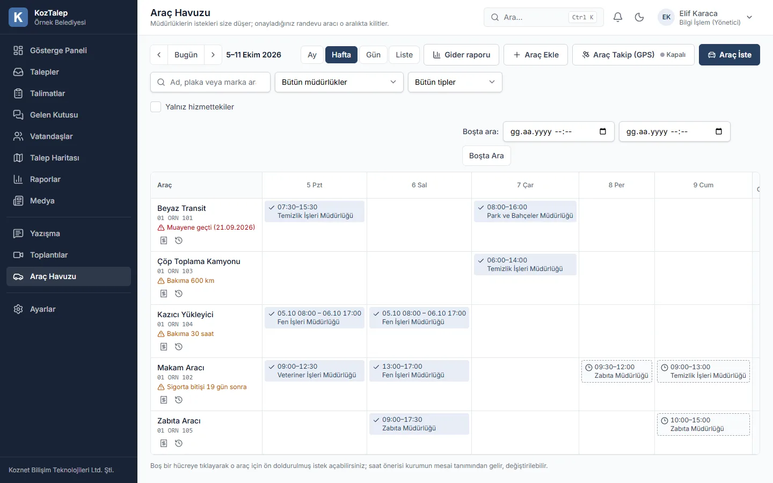773x483 pixels.
Task: Open Beyaz Transit 07:30–15:30 Temizlik reservation
Action: click(315, 211)
